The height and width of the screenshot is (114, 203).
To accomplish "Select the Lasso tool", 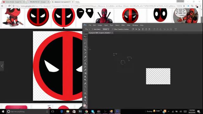I will click(x=85, y=43).
